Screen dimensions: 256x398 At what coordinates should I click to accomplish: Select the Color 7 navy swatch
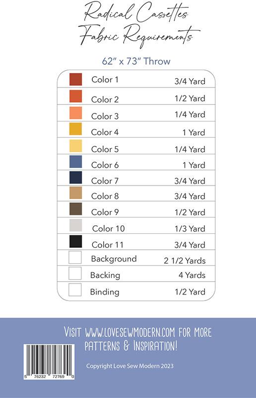tap(75, 178)
